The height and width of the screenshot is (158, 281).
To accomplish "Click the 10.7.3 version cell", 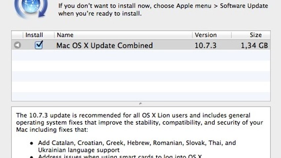I will pyautogui.click(x=206, y=46).
